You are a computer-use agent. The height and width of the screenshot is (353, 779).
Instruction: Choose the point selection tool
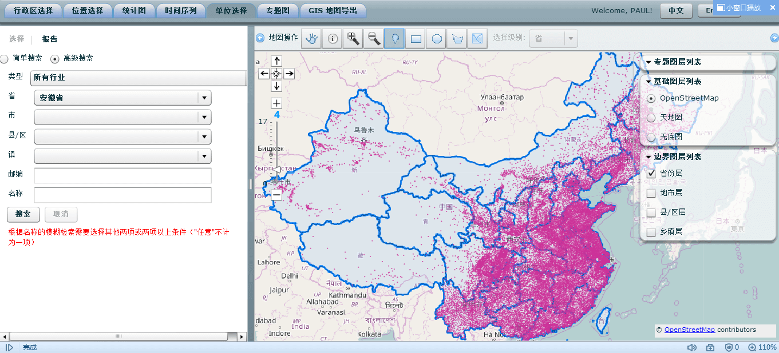[x=394, y=38]
